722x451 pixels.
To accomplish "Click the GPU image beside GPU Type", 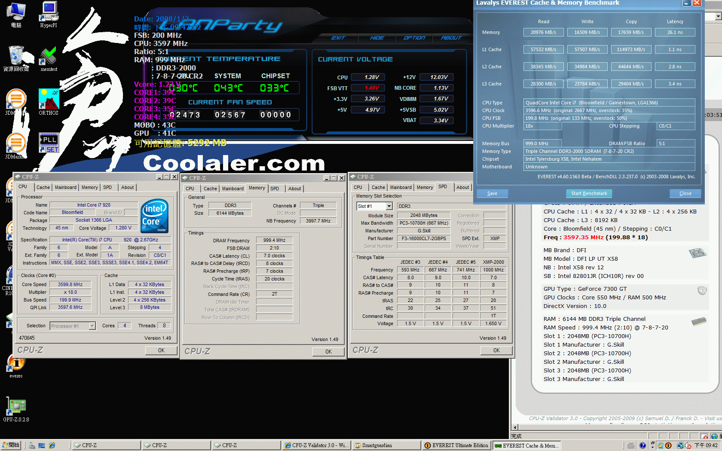I will [702, 291].
